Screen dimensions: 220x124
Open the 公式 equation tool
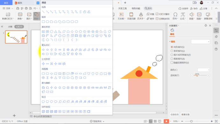pyautogui.click(x=183, y=16)
